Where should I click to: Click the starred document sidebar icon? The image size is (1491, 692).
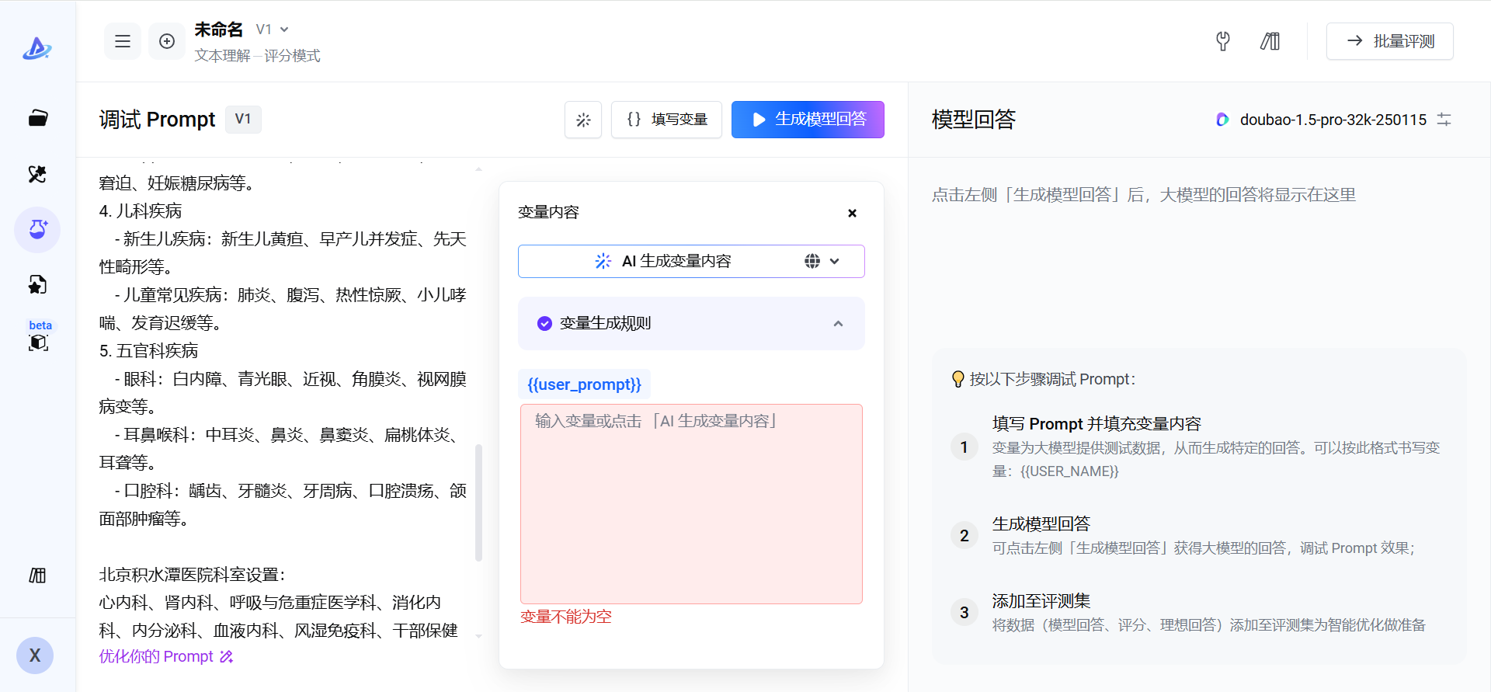pyautogui.click(x=37, y=285)
